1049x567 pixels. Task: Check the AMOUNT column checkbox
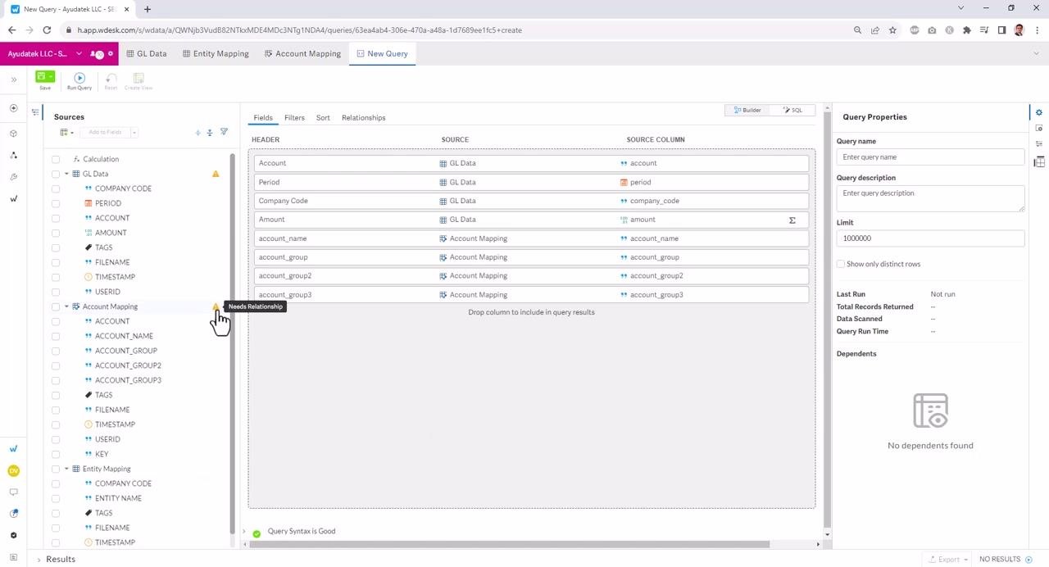click(x=56, y=233)
